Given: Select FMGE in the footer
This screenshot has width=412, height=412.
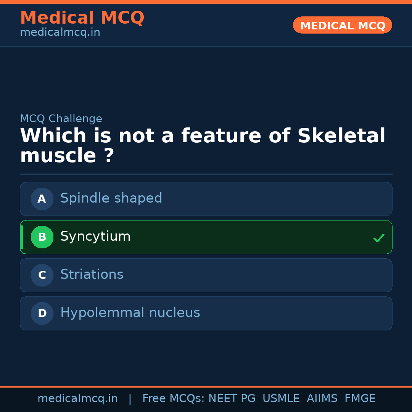Looking at the screenshot, I should 360,399.
